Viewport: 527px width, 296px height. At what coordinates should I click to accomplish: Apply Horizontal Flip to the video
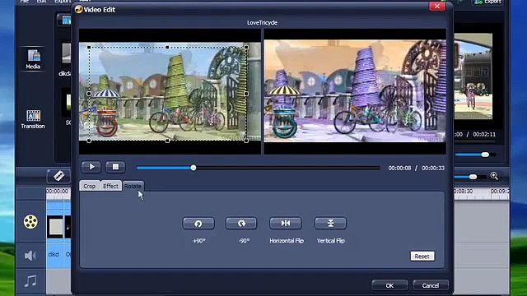(x=286, y=223)
